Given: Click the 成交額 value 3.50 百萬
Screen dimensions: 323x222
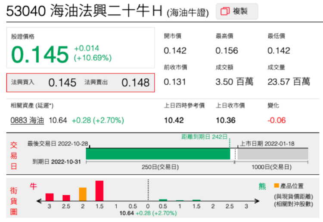Looking at the screenshot, I should click(x=234, y=82).
